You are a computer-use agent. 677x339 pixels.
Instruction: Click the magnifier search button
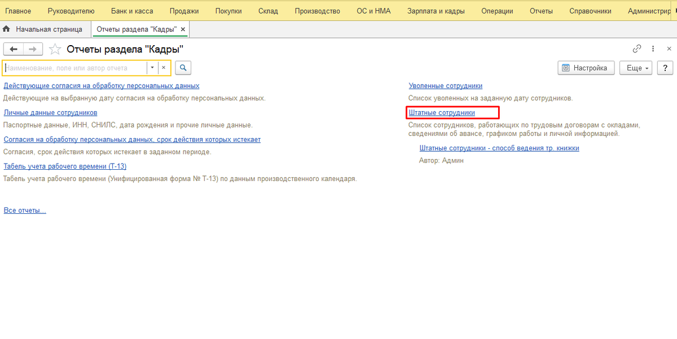click(183, 68)
